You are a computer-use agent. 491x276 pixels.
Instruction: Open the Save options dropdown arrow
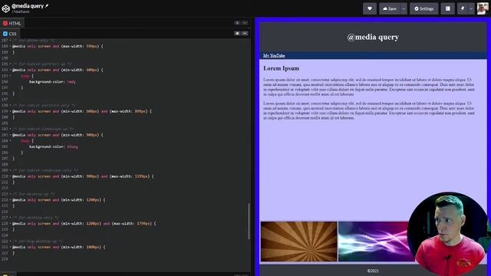click(404, 8)
